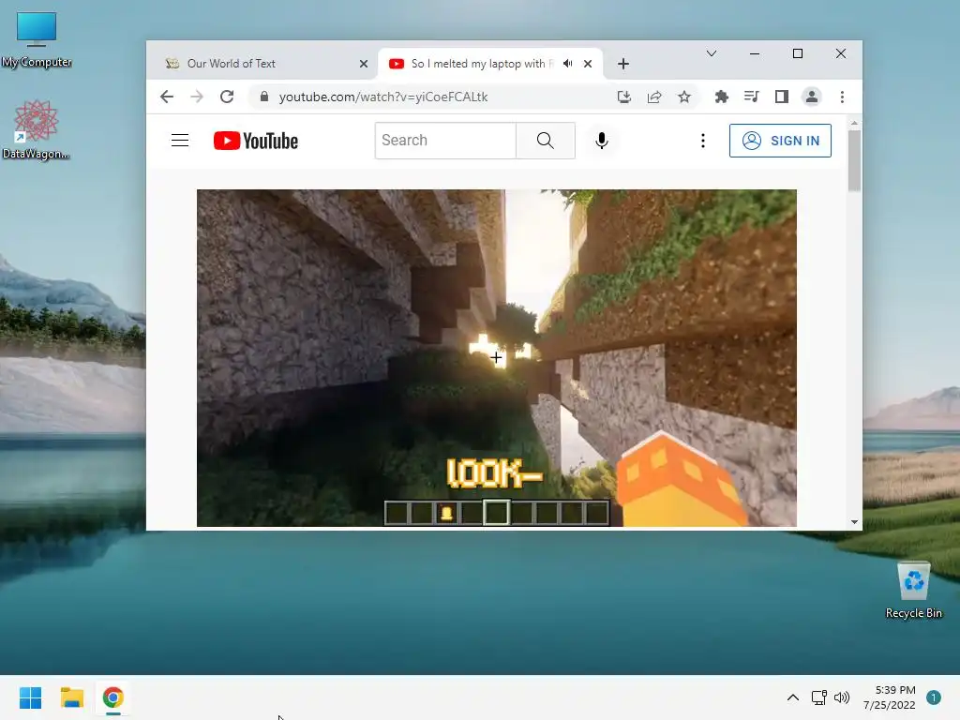Select the DataWagon desktop shortcut
This screenshot has width=960, height=720.
37,129
